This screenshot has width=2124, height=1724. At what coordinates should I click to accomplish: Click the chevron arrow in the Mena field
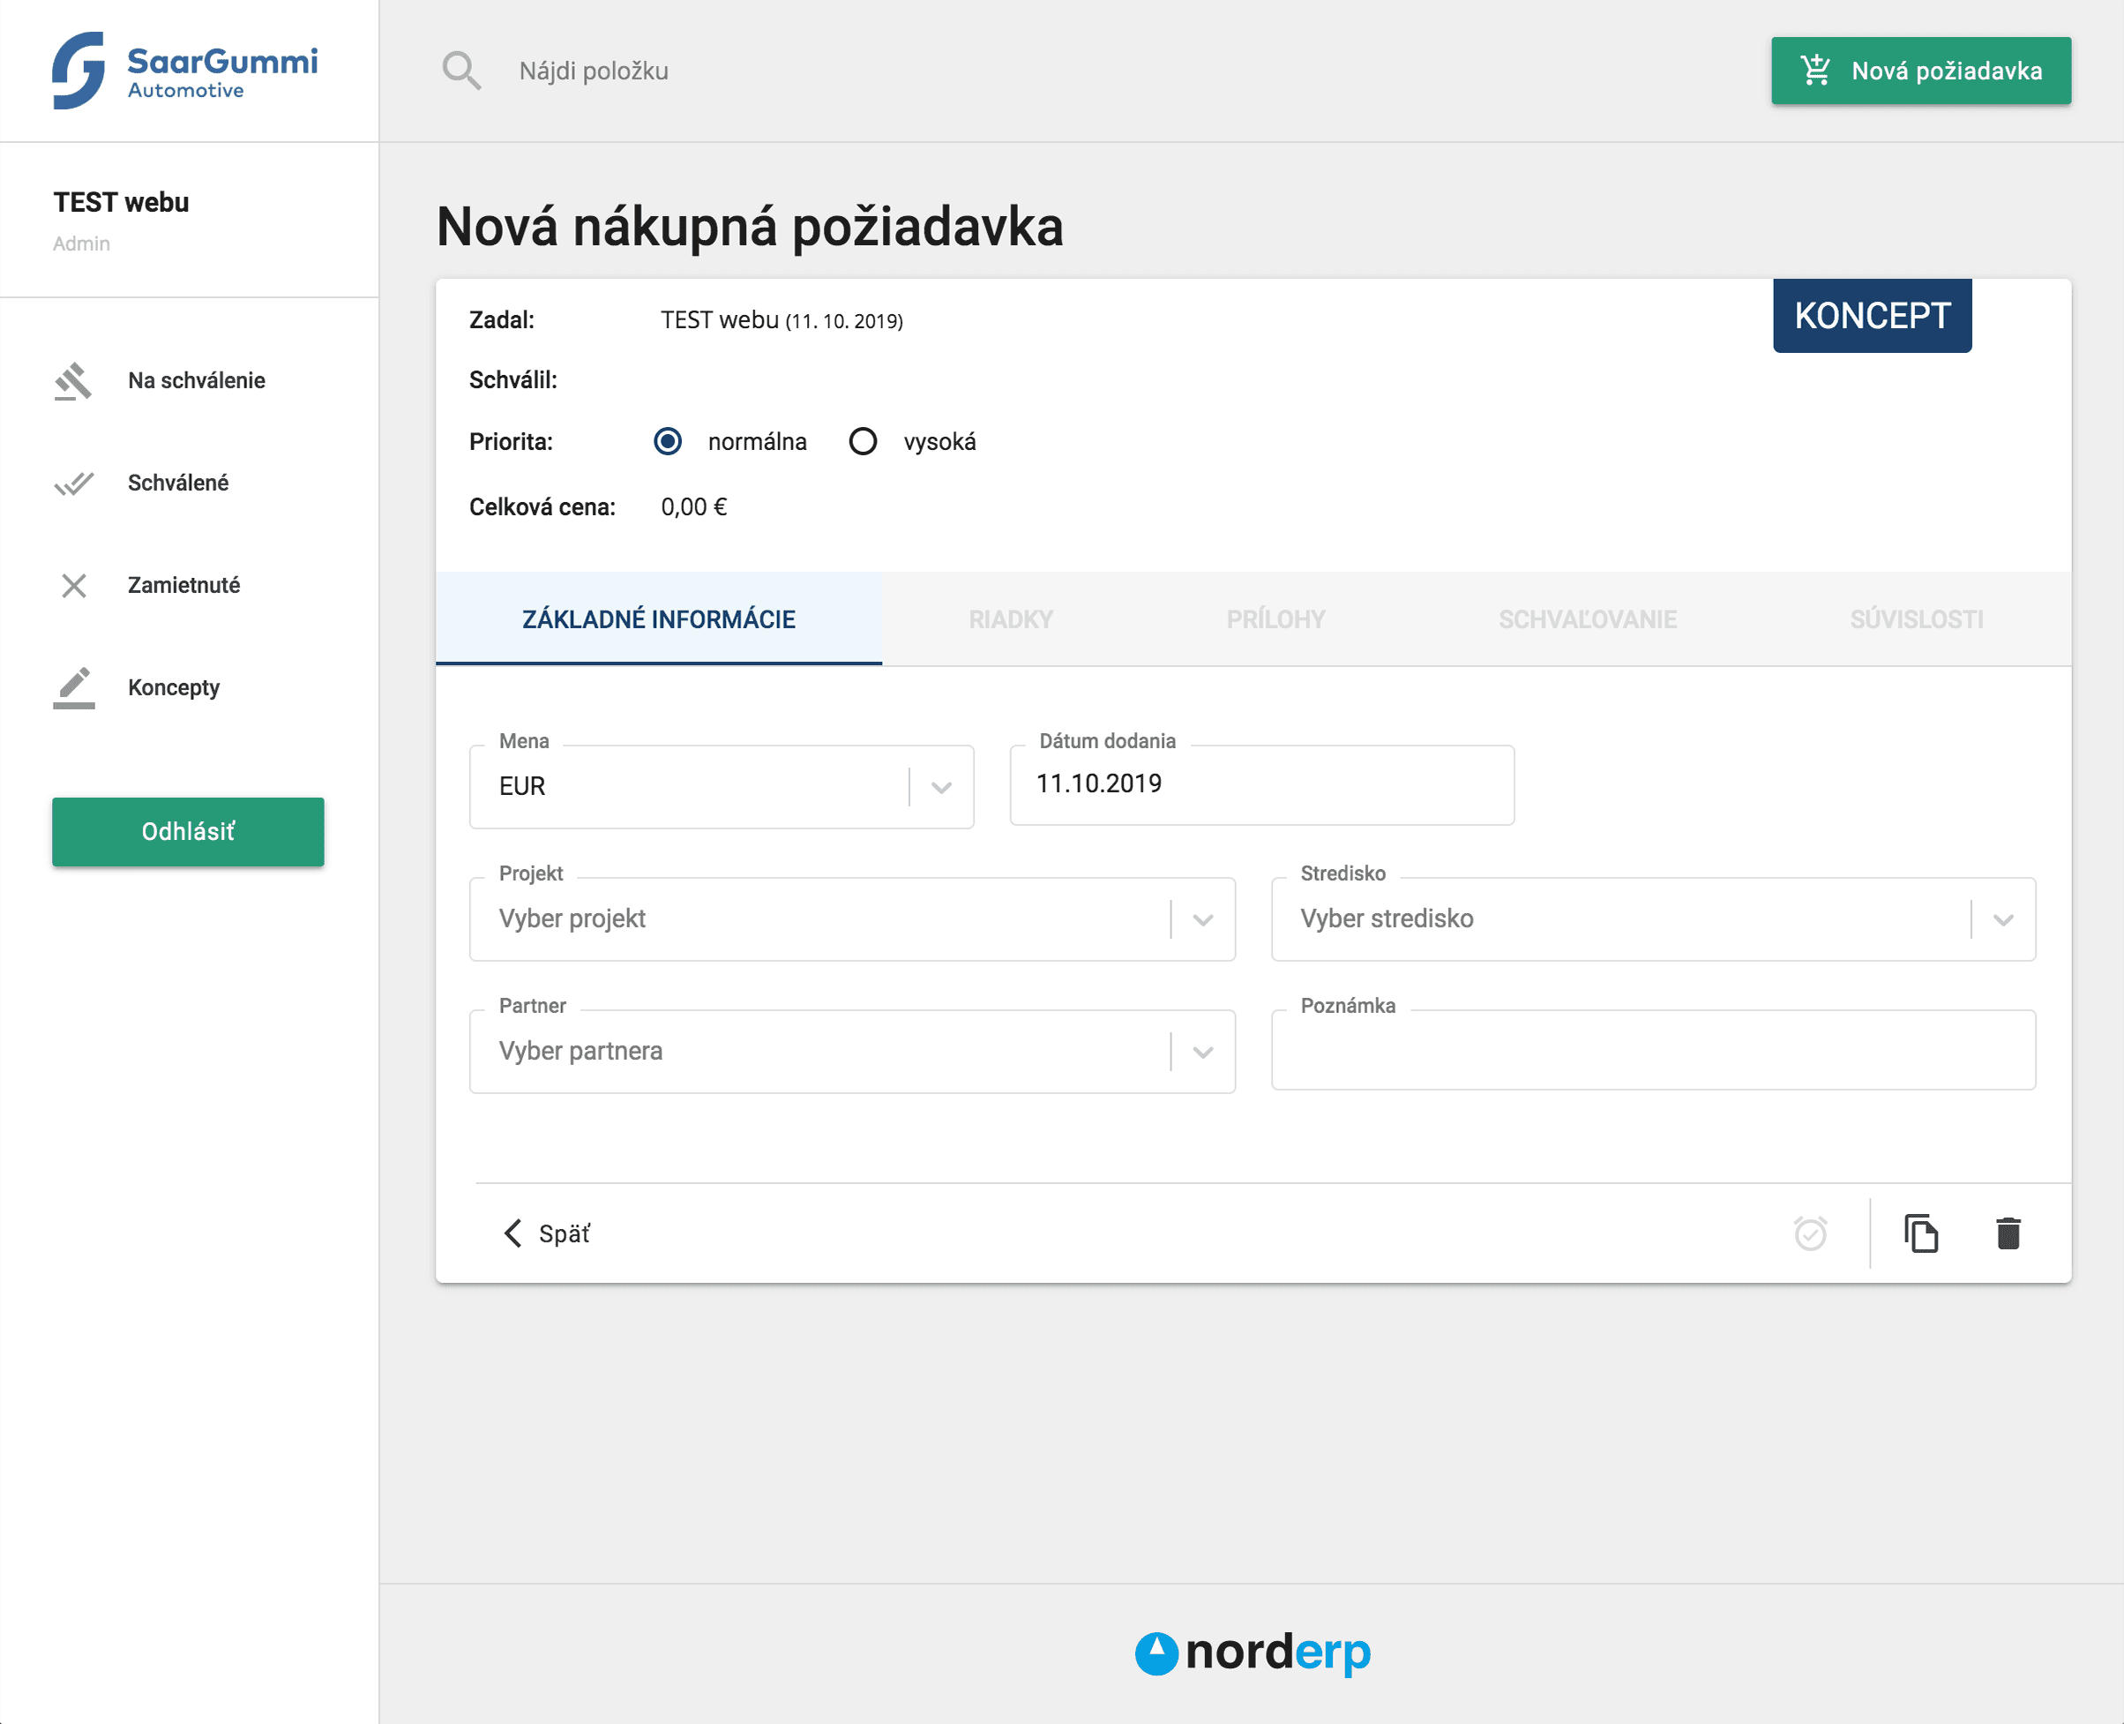[x=941, y=788]
